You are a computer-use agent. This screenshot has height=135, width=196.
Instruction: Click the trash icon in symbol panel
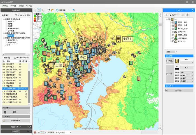click(188, 15)
